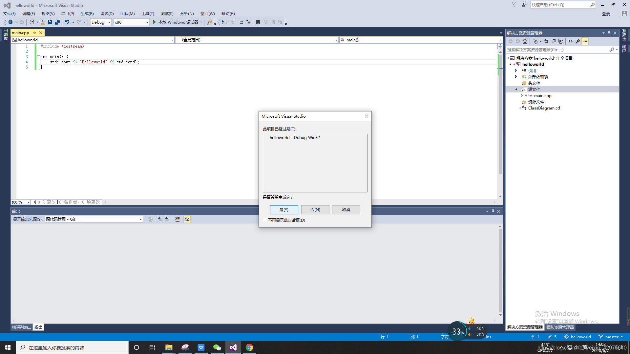Screen dimensions: 630x354
Task: Expand the 外部依赖项 node
Action: [x=516, y=77]
